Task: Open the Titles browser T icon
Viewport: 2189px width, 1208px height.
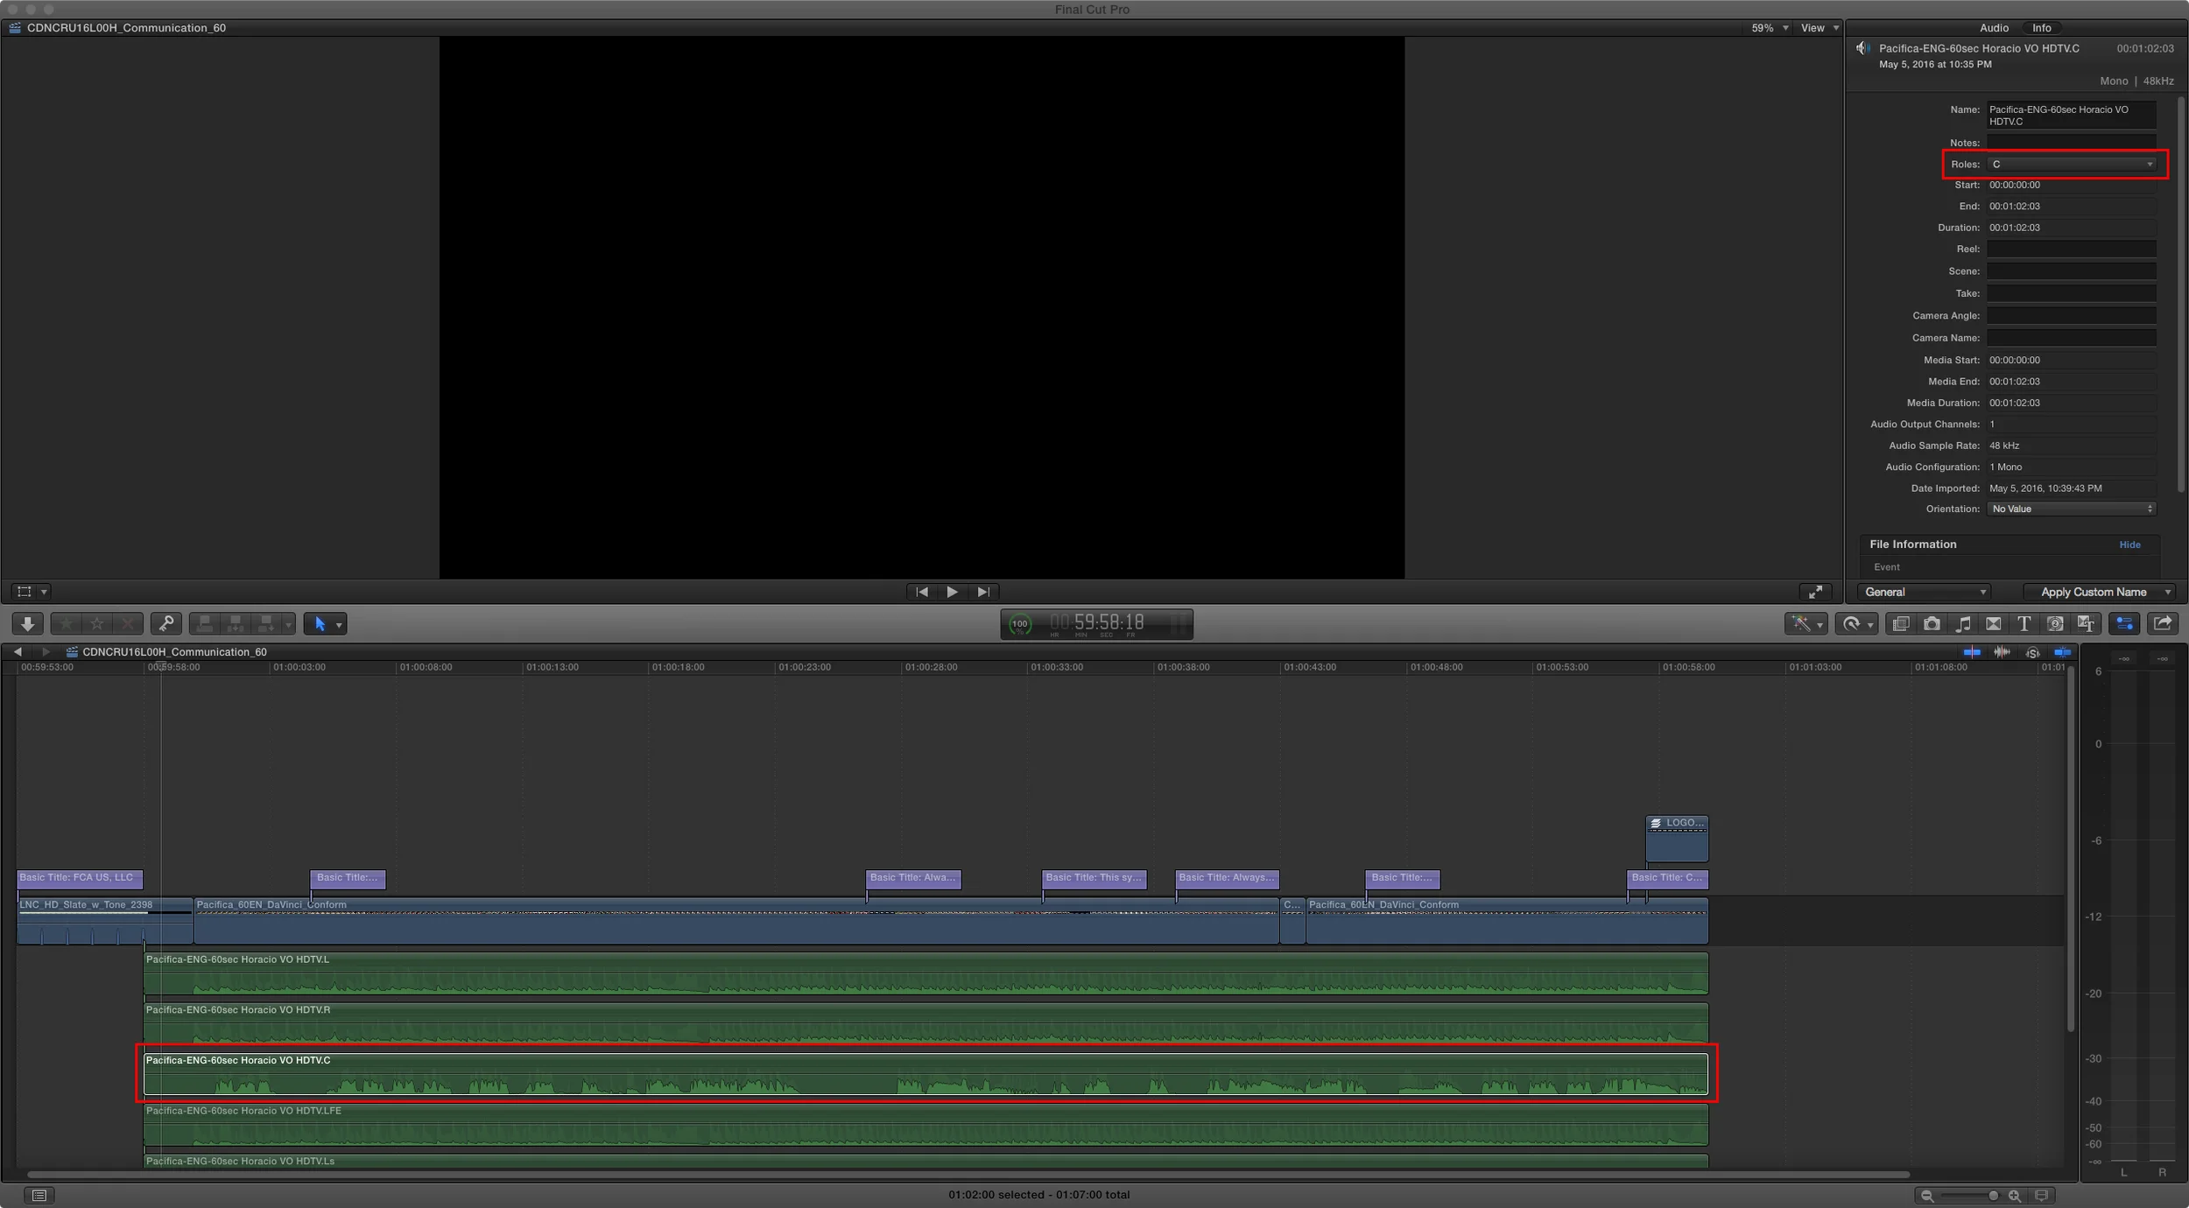Action: pos(2024,624)
